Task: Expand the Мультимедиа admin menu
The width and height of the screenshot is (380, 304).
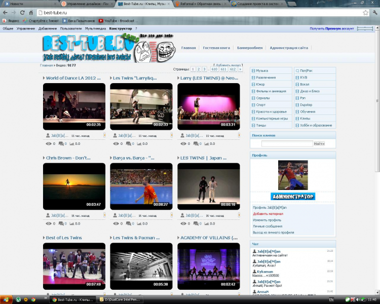Action: pos(96,29)
